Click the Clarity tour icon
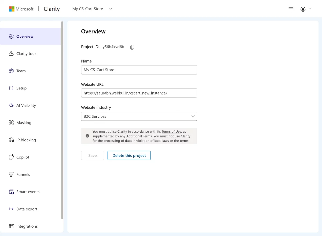The image size is (322, 236). click(11, 53)
